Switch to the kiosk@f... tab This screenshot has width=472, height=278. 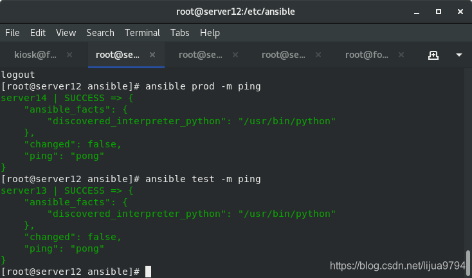coord(35,55)
